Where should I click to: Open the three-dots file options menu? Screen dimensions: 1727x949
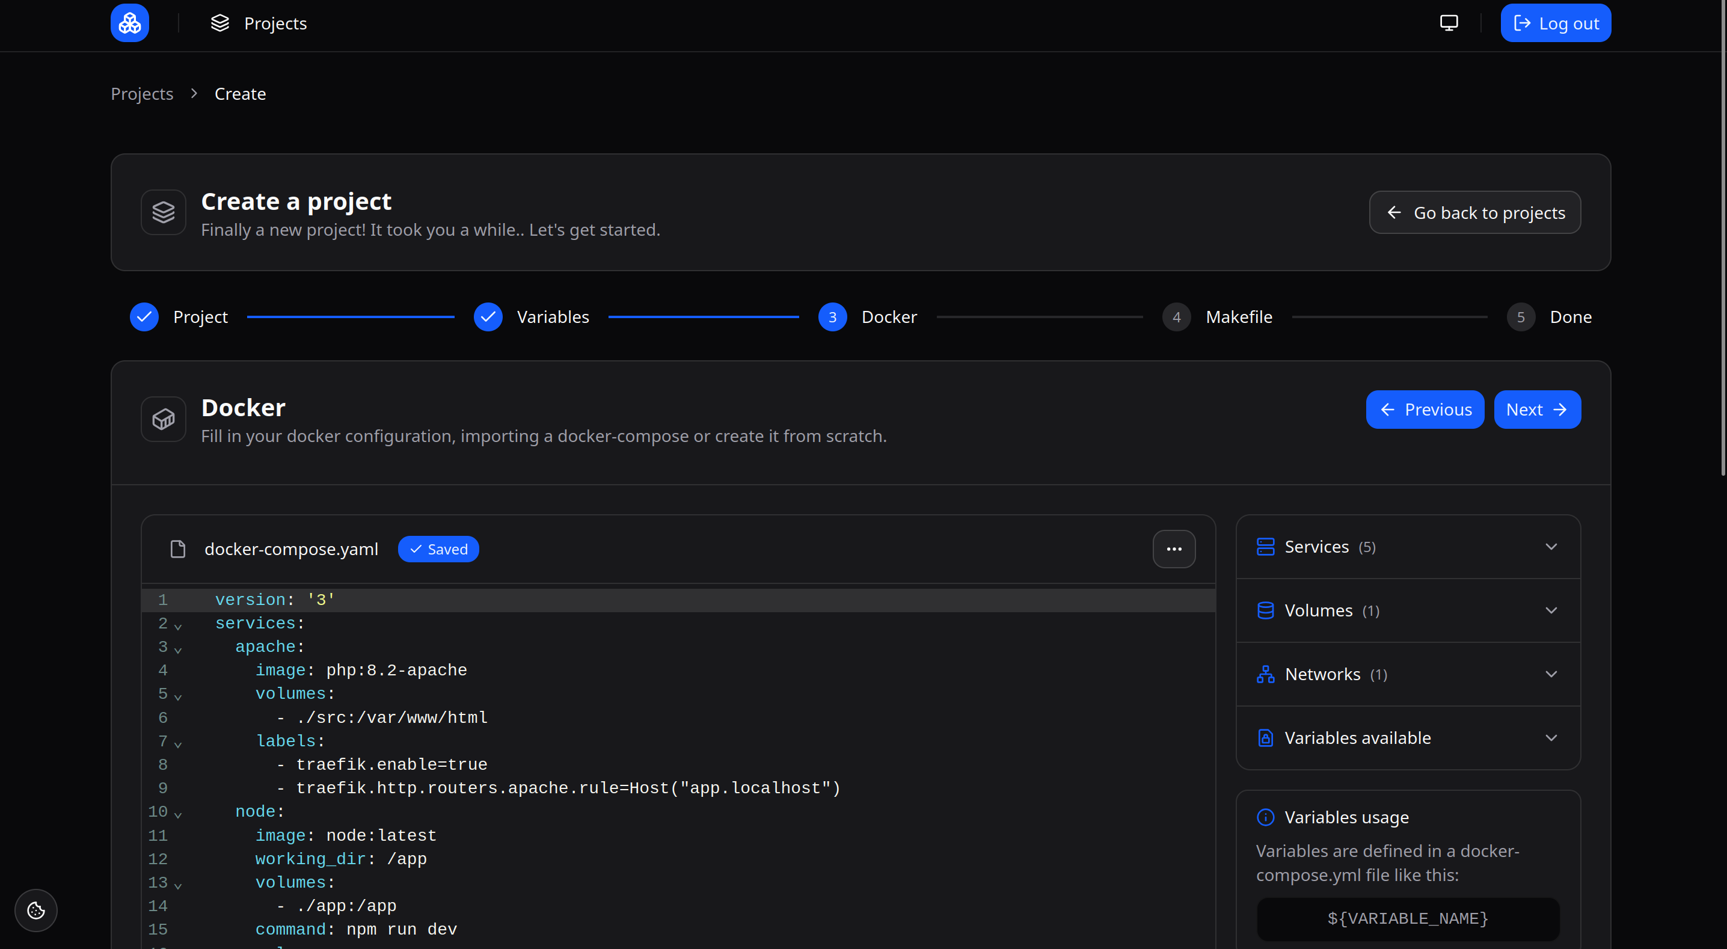click(1173, 549)
